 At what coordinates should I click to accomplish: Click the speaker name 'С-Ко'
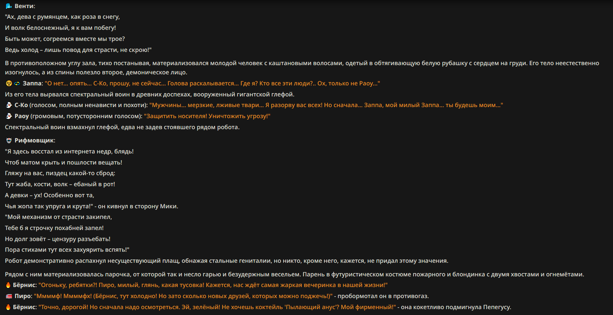pyautogui.click(x=21, y=105)
